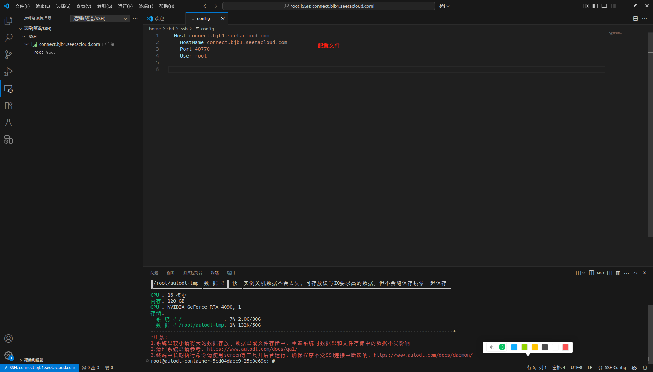Open the Testing panel icon
The width and height of the screenshot is (653, 372).
coord(8,122)
